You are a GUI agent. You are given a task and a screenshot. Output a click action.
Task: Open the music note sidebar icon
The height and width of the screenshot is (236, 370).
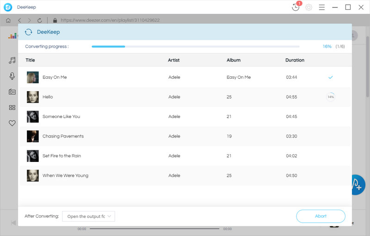[x=12, y=61]
